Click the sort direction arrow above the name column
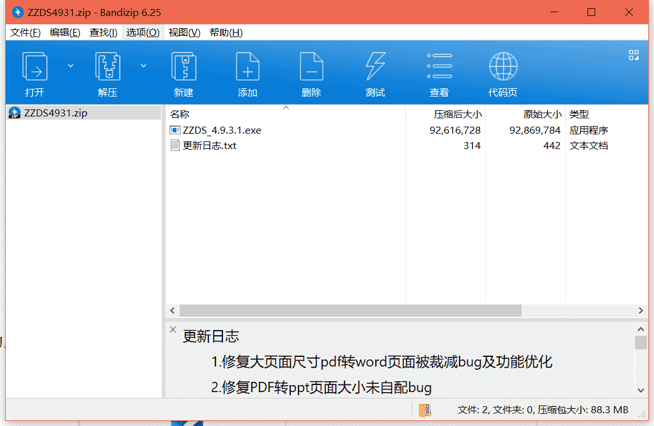Image resolution: width=654 pixels, height=426 pixels. tap(286, 108)
